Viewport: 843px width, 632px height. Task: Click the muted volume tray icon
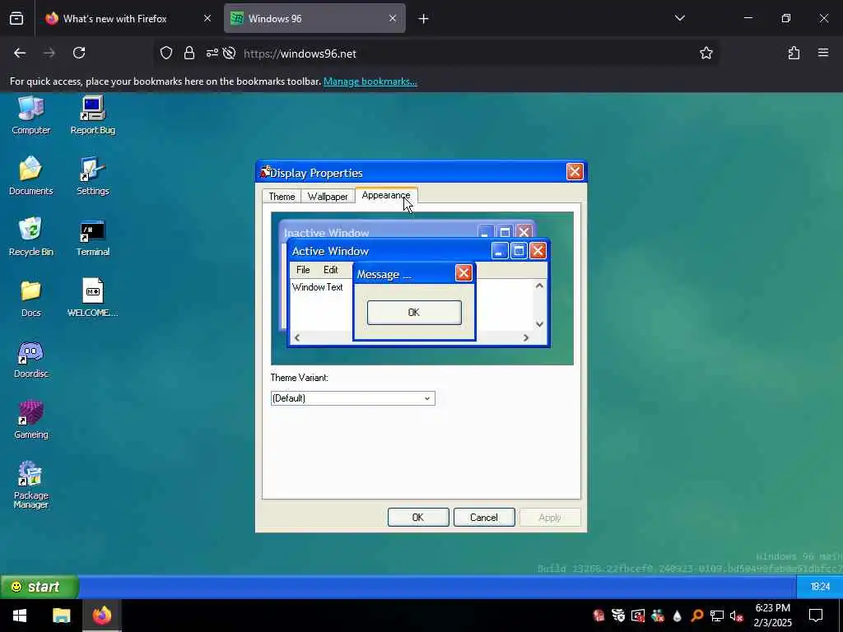[x=736, y=616]
